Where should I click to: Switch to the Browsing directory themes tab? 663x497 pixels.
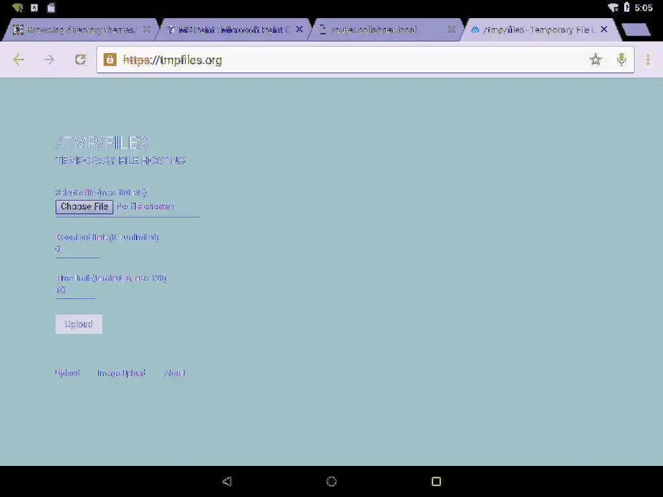80,30
